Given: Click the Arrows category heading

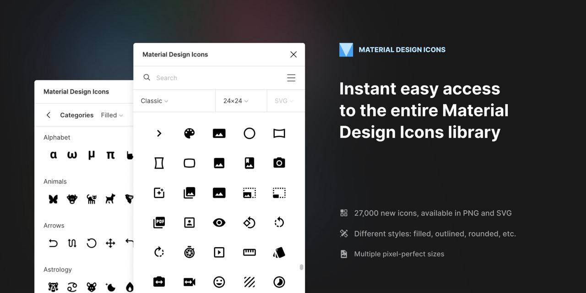Looking at the screenshot, I should [54, 225].
